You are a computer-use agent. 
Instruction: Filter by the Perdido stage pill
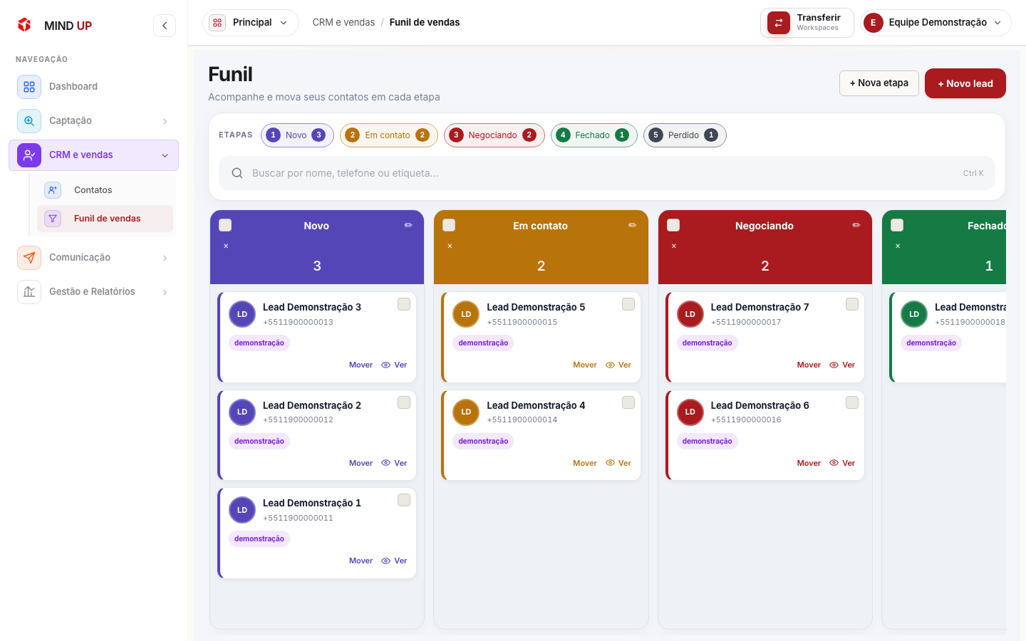pyautogui.click(x=685, y=135)
